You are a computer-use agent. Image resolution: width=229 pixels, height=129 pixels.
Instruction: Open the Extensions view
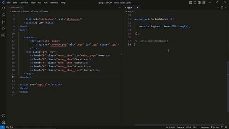(x=3, y=35)
